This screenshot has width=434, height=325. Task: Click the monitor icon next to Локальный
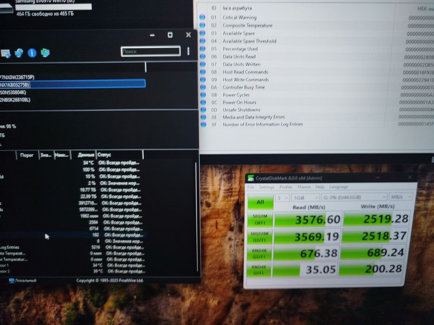coord(12,280)
